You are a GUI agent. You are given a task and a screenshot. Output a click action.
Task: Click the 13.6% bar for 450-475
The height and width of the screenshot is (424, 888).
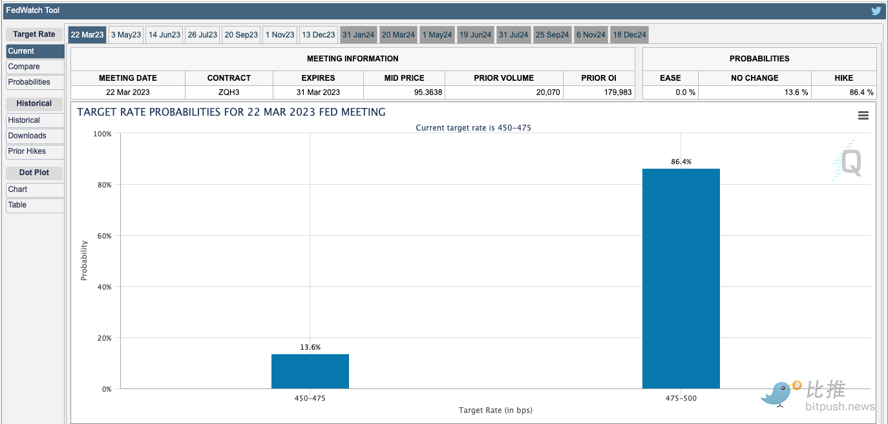310,372
